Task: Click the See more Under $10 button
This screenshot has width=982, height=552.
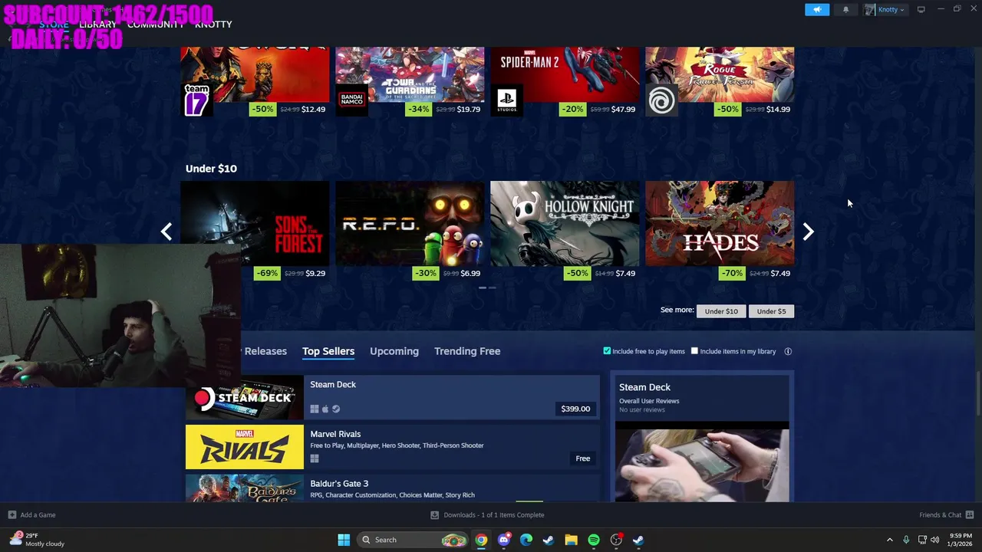Action: 721,311
